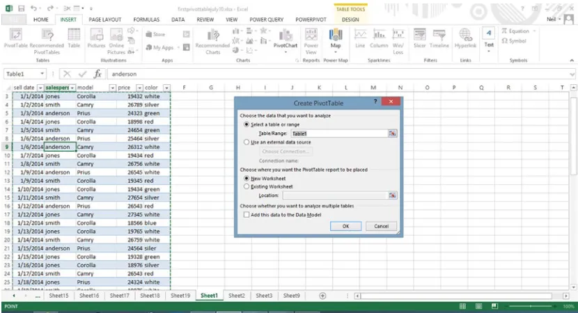Insert a Column sparkline
The height and width of the screenshot is (313, 578).
379,38
